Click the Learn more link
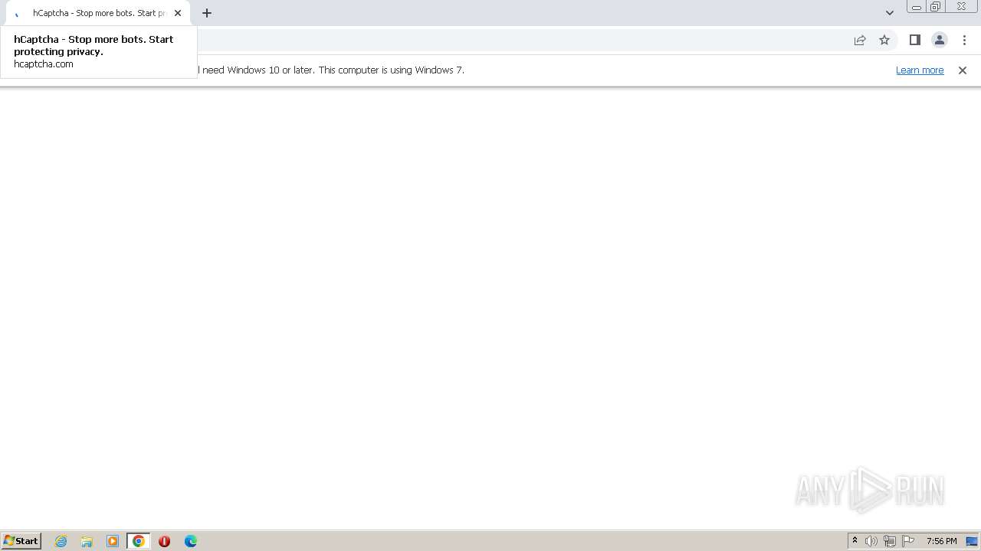Viewport: 981px width, 551px height. 920,70
